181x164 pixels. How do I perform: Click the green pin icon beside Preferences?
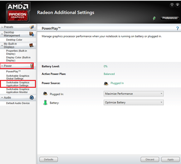coord(154,18)
